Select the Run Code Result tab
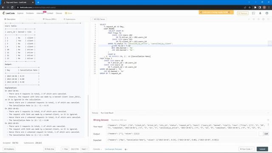 click(x=107, y=113)
